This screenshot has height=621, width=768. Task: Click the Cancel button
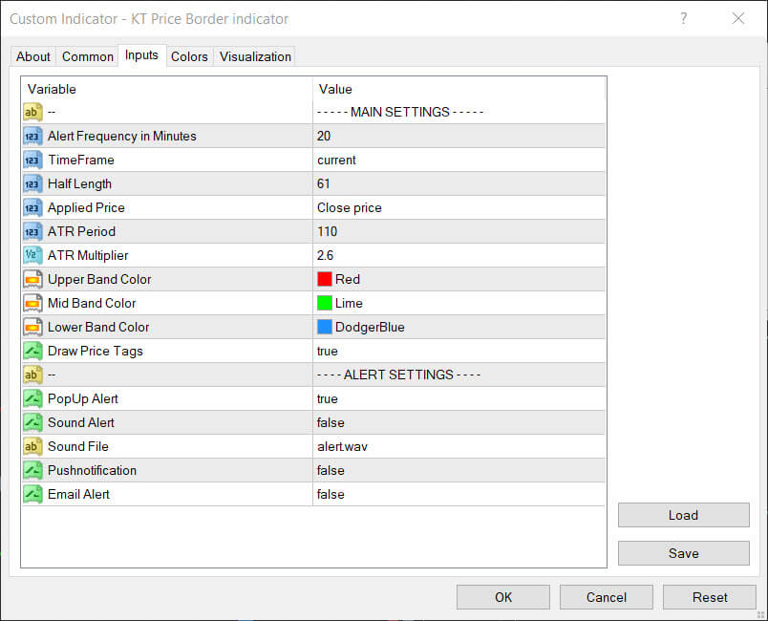click(x=607, y=597)
